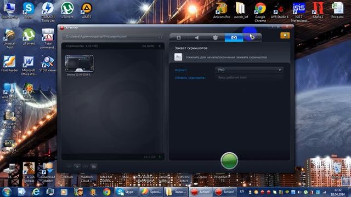Click the green arrow beside 14.2 GB
Viewport: 351px width, 197px height.
coord(160,157)
